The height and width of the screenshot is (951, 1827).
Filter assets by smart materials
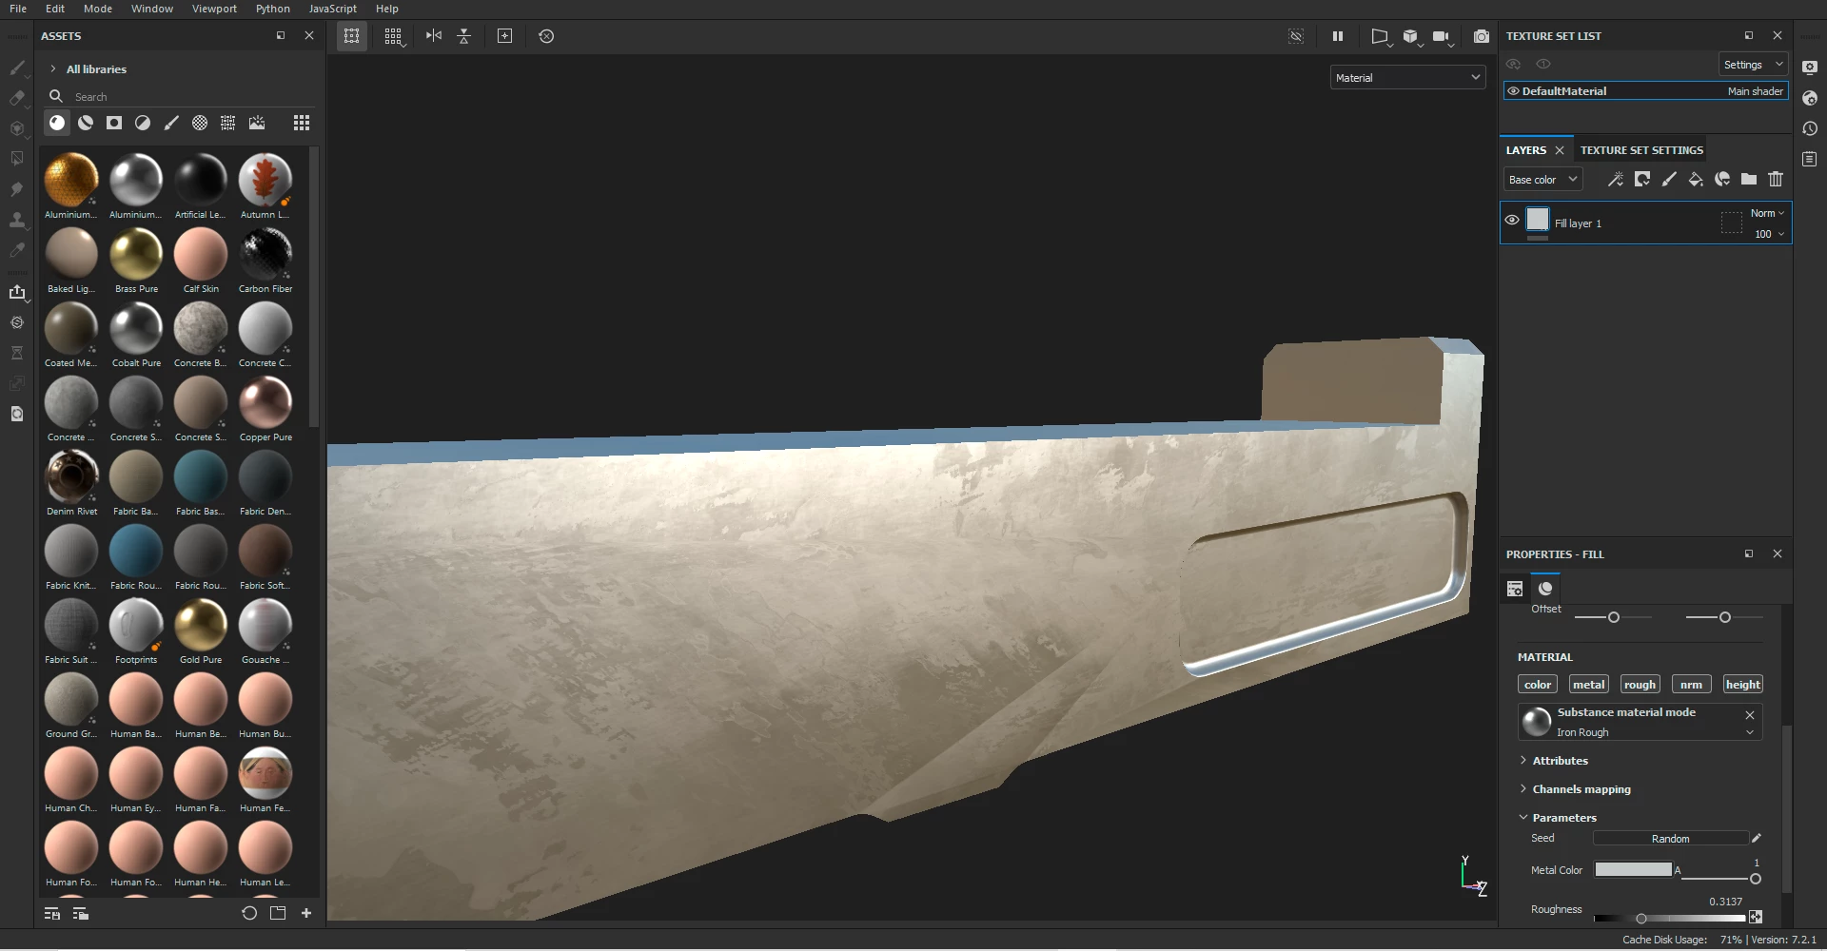(86, 123)
